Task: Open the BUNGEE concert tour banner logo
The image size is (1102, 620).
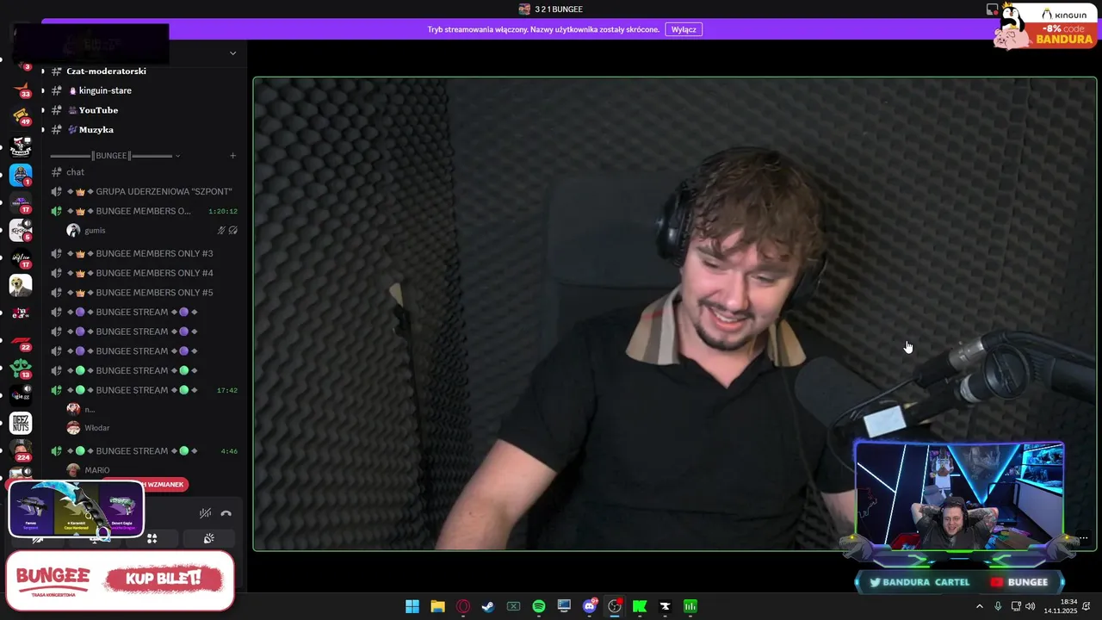Action: coord(53,580)
